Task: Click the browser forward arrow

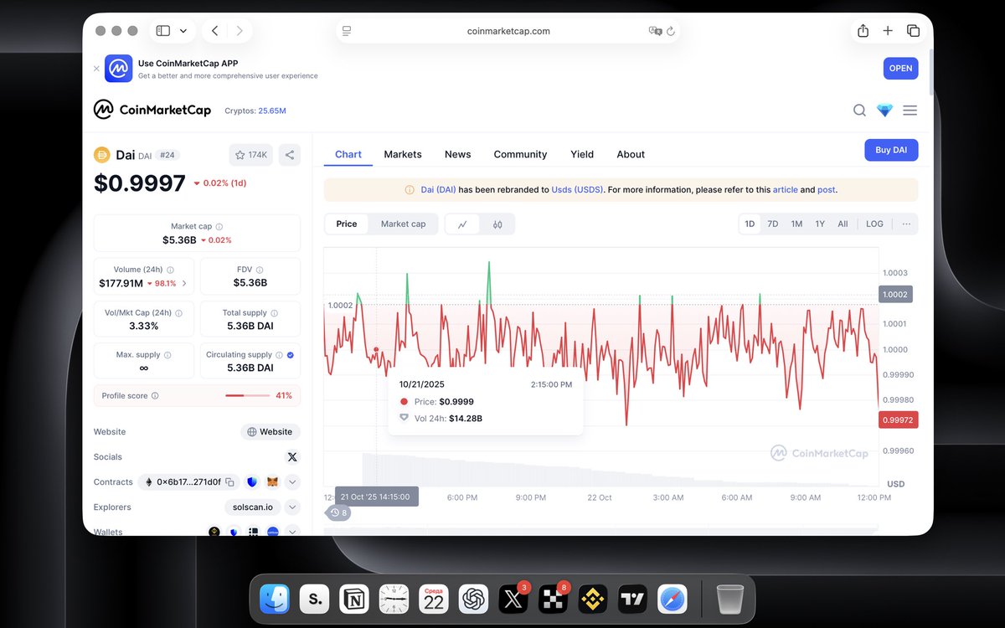Action: coord(240,31)
